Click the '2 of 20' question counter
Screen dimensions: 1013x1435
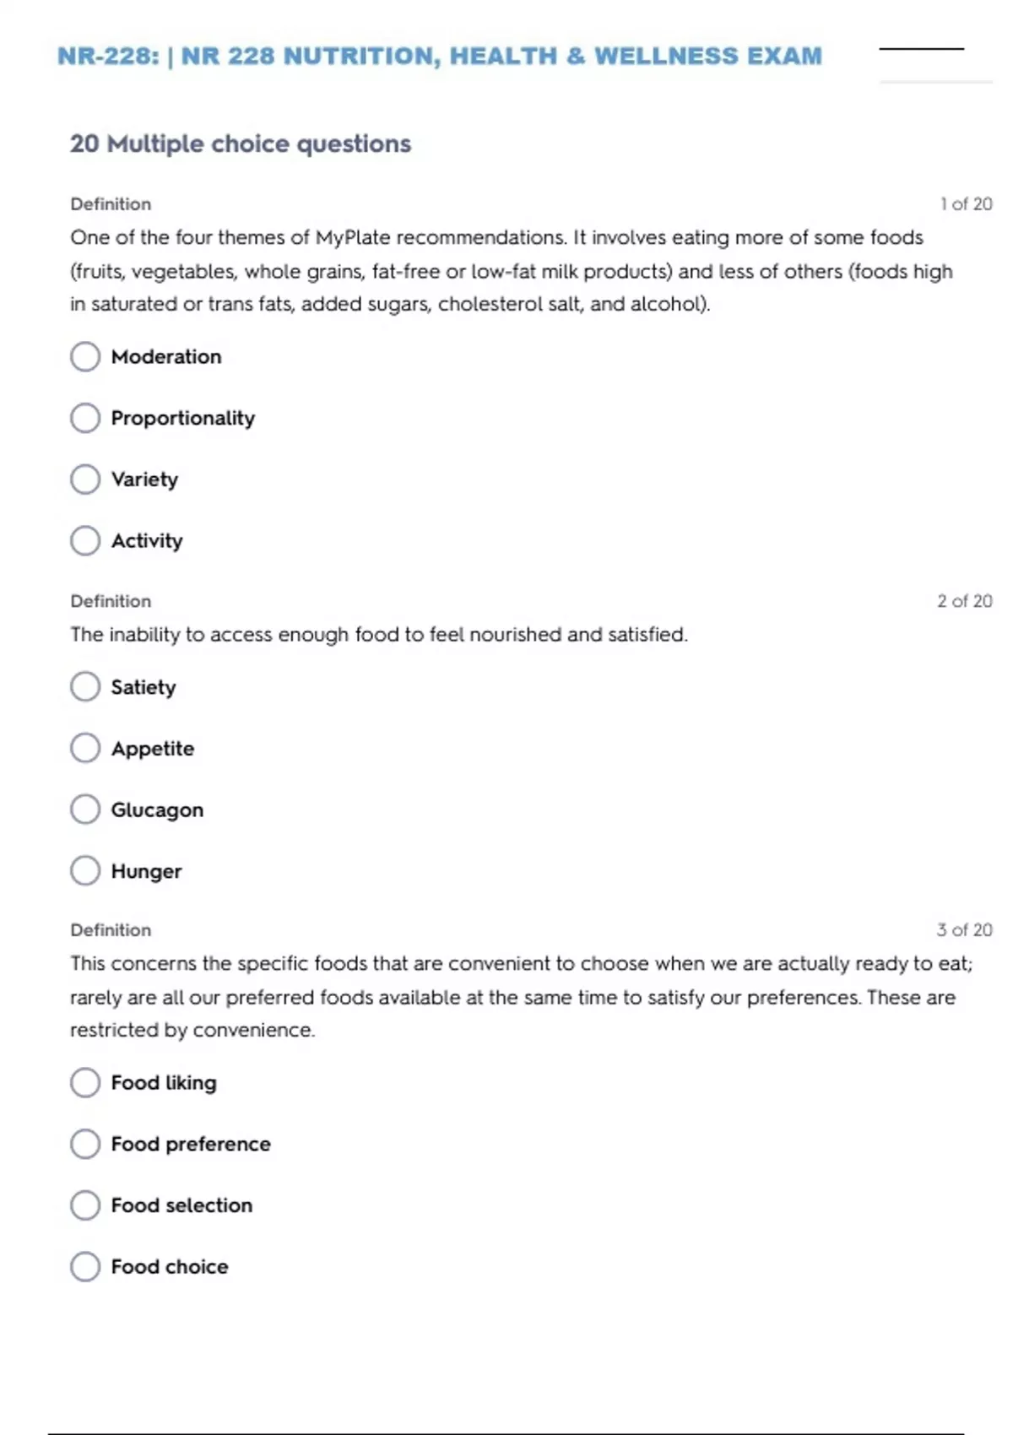(964, 601)
